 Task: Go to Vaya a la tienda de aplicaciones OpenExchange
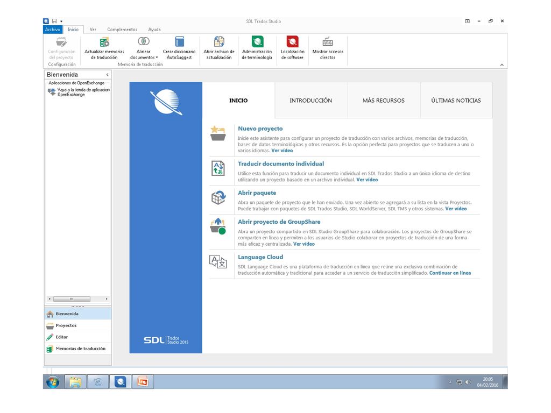tap(83, 92)
